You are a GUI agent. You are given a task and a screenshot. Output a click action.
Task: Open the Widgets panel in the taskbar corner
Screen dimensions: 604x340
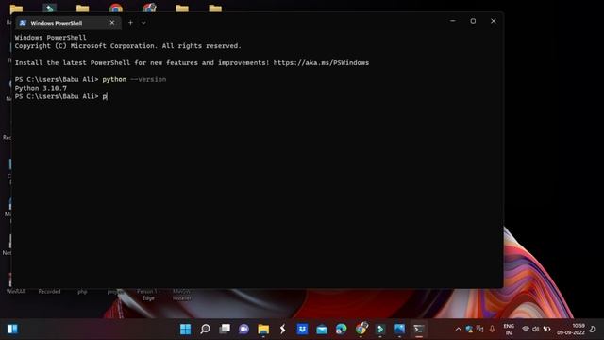(x=12, y=329)
